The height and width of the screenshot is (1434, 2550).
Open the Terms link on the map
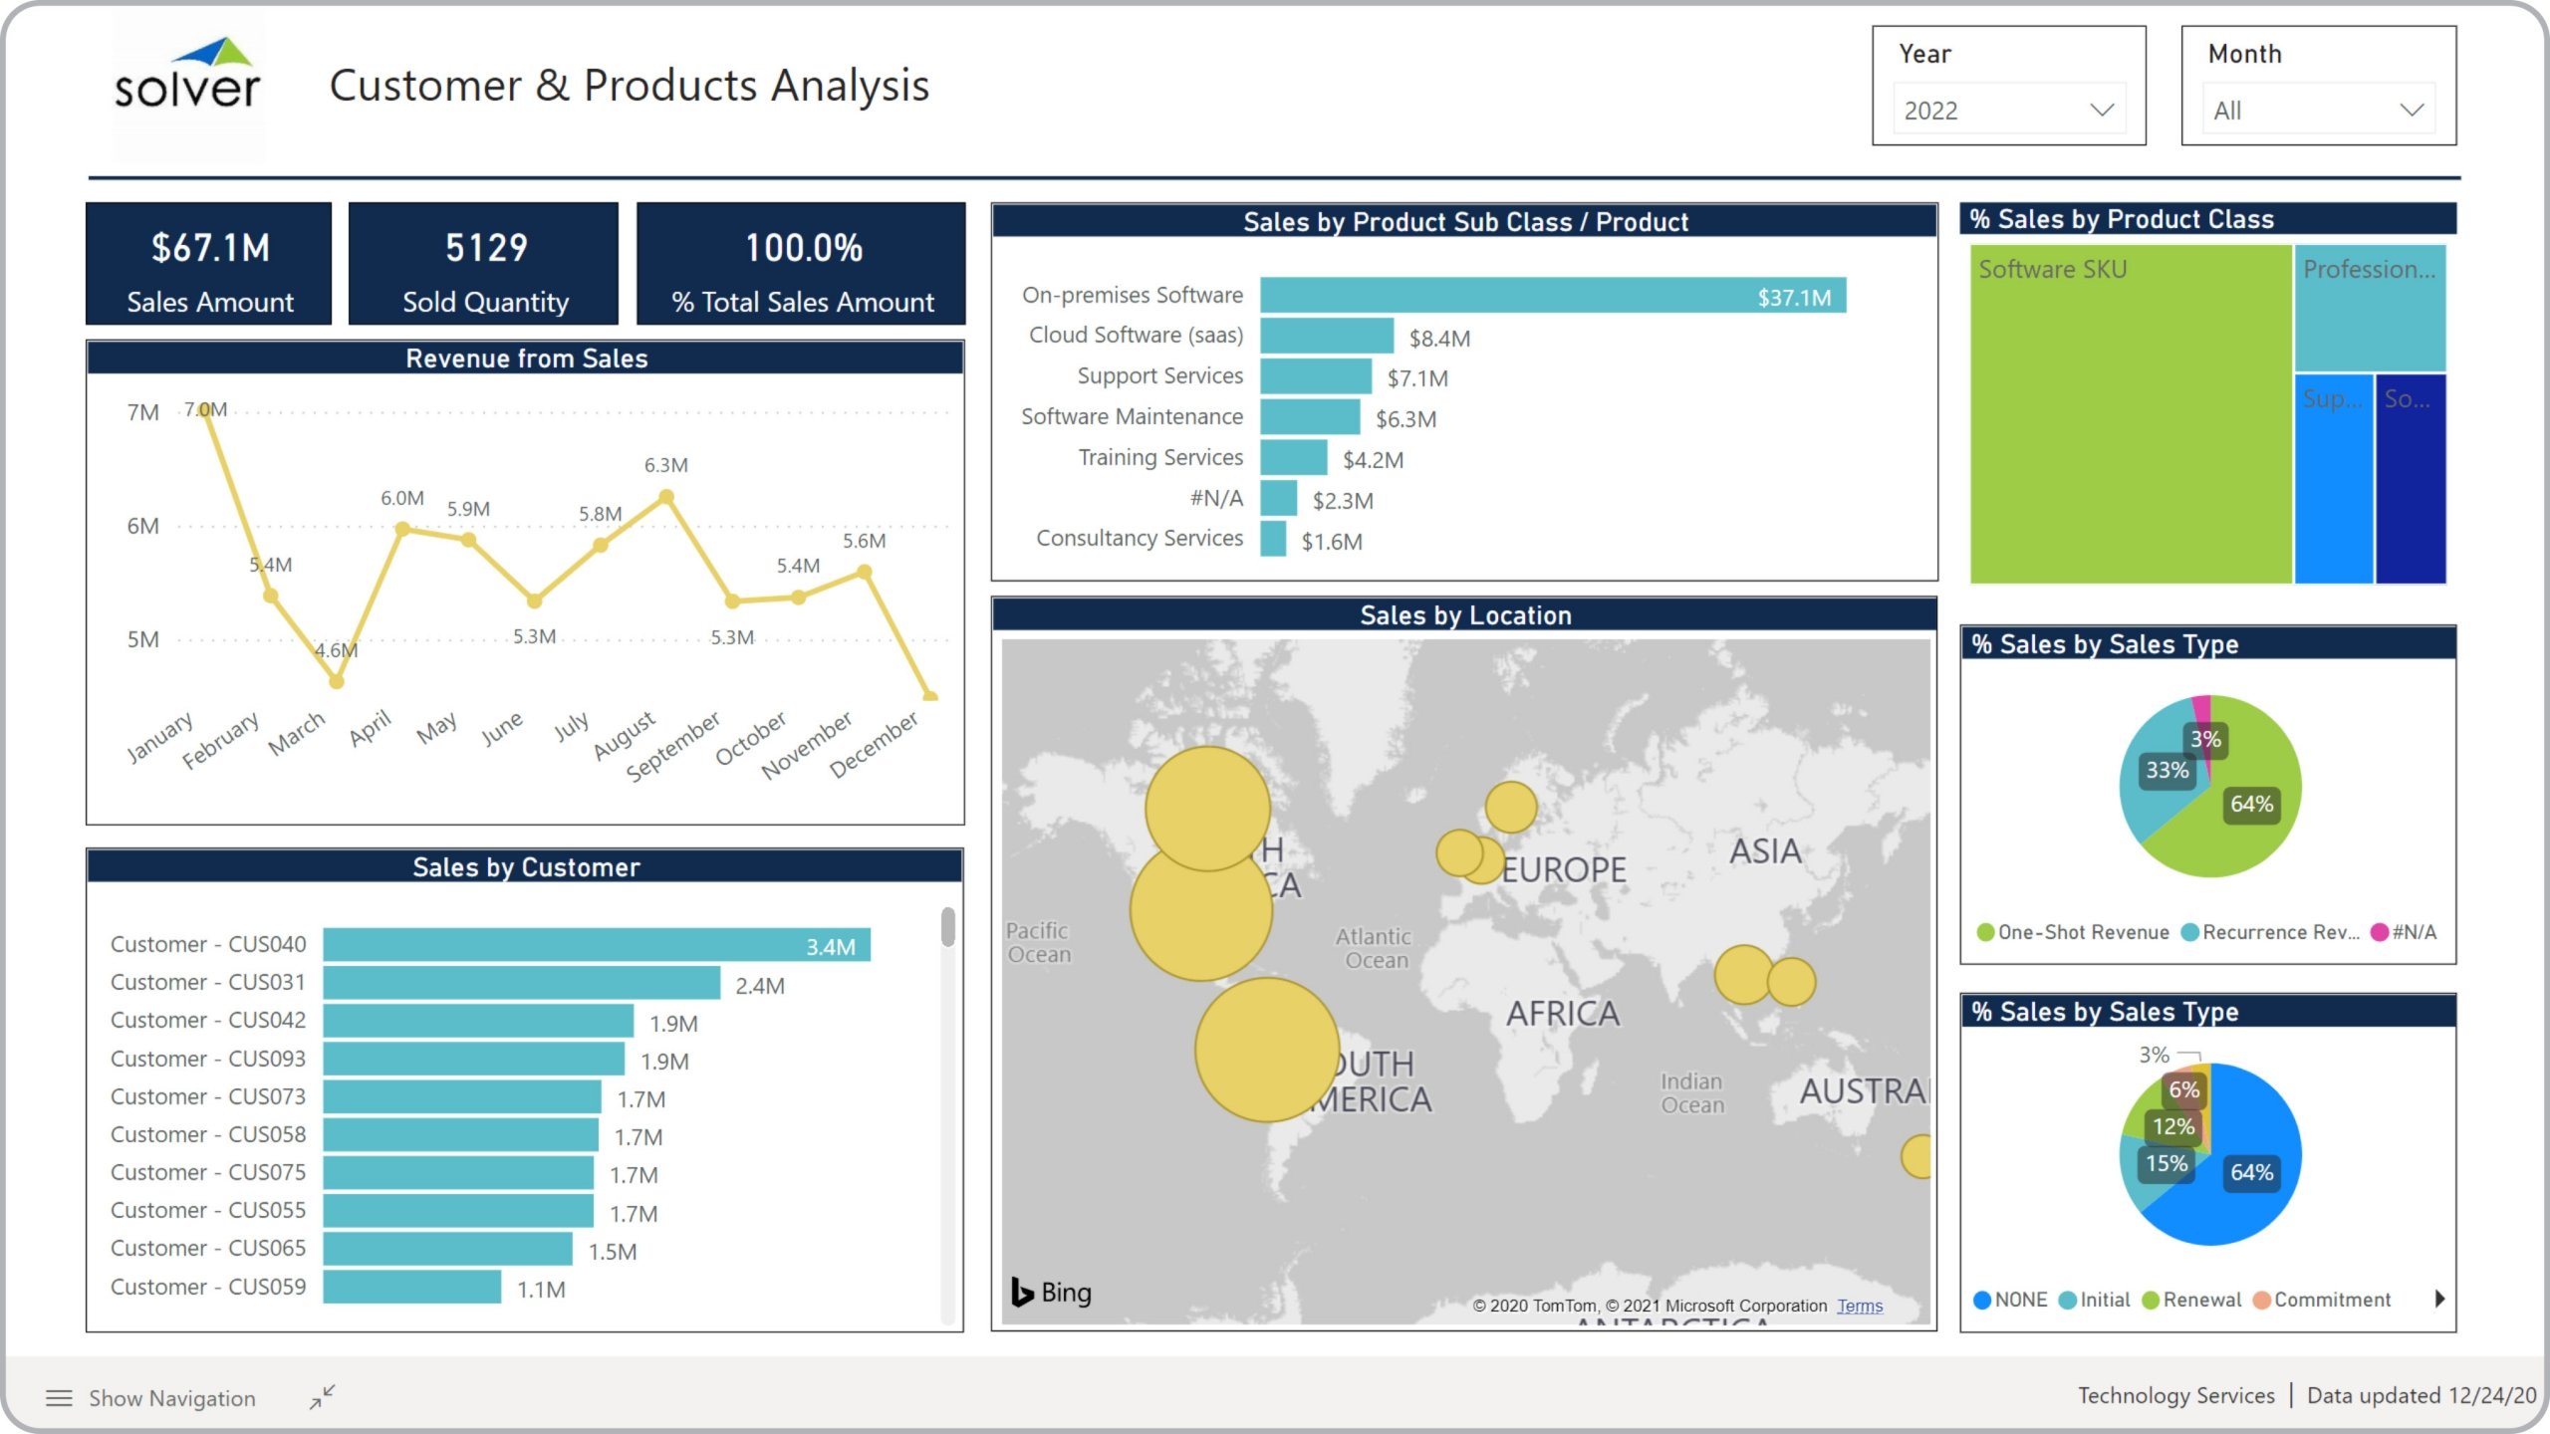tap(1860, 1306)
